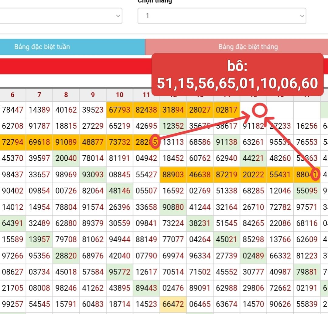Click the green highlighted cell 12352

173,126
